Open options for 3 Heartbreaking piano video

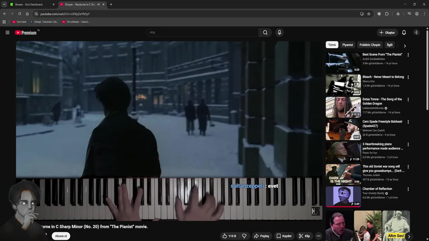point(408,144)
